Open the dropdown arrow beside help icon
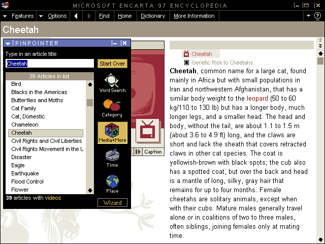Image resolution: width=325 pixels, height=244 pixels. pos(308,16)
